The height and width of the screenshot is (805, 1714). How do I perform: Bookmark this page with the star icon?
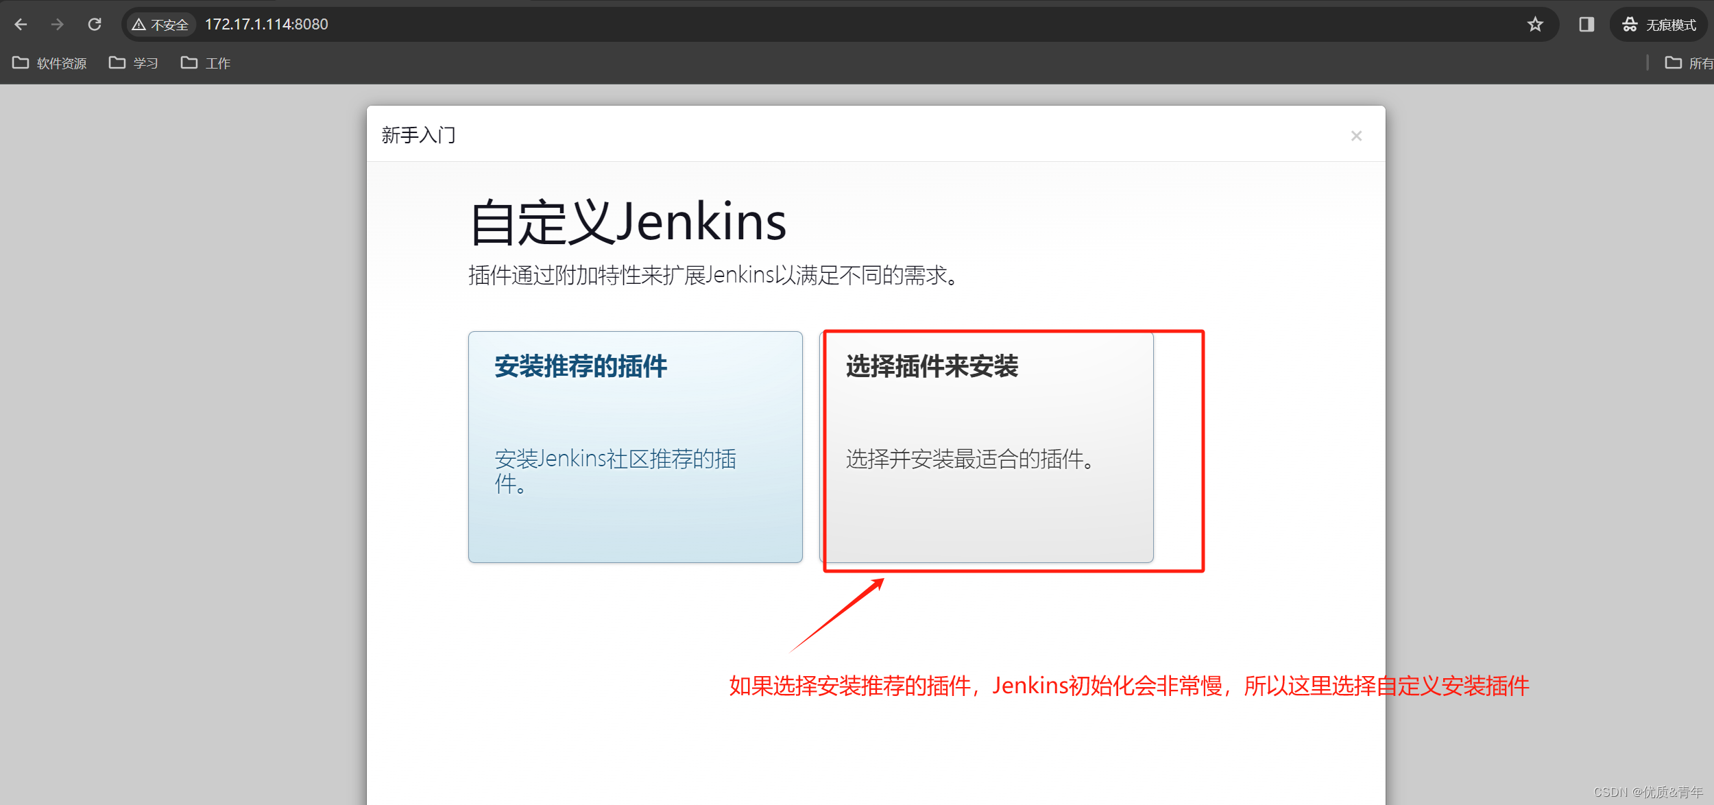(x=1535, y=25)
